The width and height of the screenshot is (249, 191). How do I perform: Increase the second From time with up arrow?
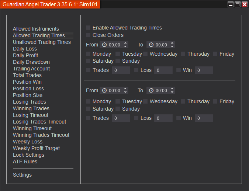coord(125,89)
